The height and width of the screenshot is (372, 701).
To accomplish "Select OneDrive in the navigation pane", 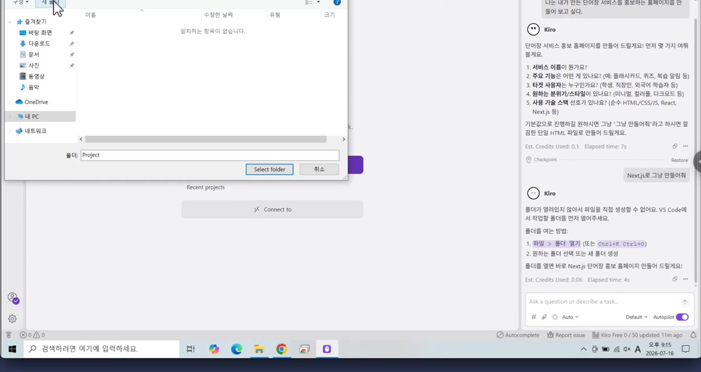I will click(36, 102).
